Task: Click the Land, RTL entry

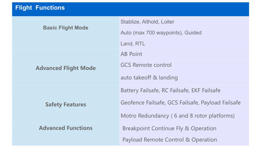Action: click(x=133, y=44)
